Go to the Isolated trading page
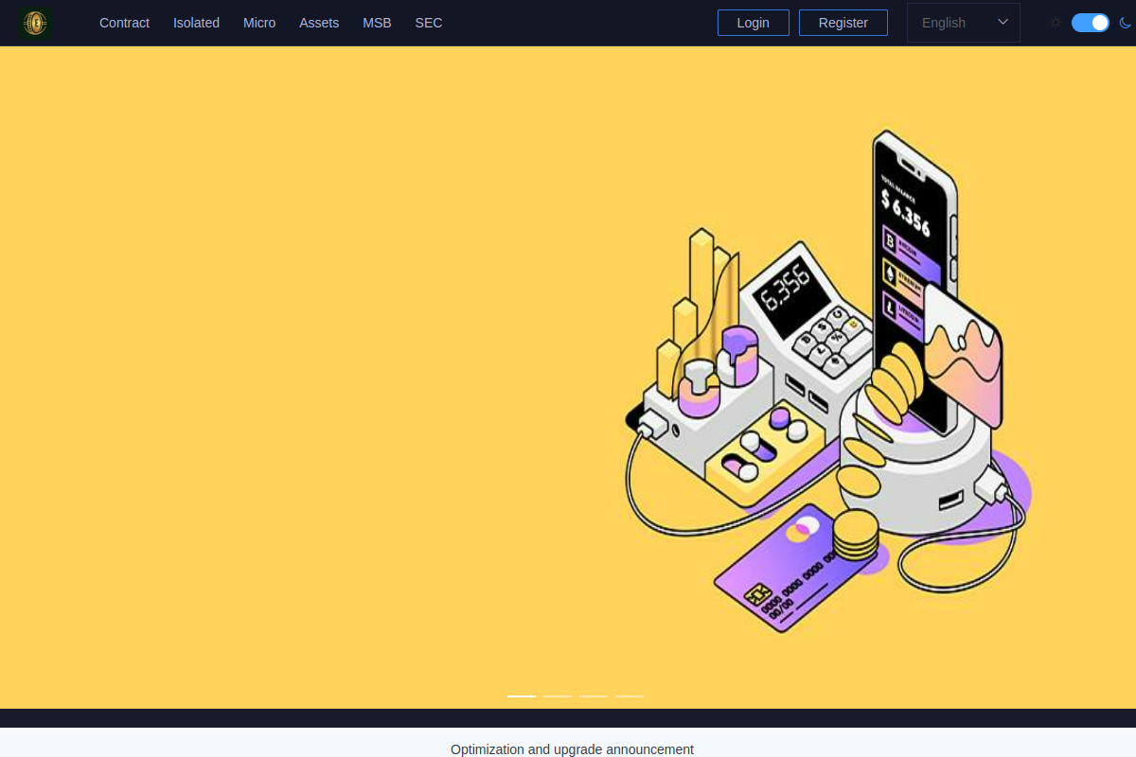Screen dimensions: 1136x757 [196, 23]
